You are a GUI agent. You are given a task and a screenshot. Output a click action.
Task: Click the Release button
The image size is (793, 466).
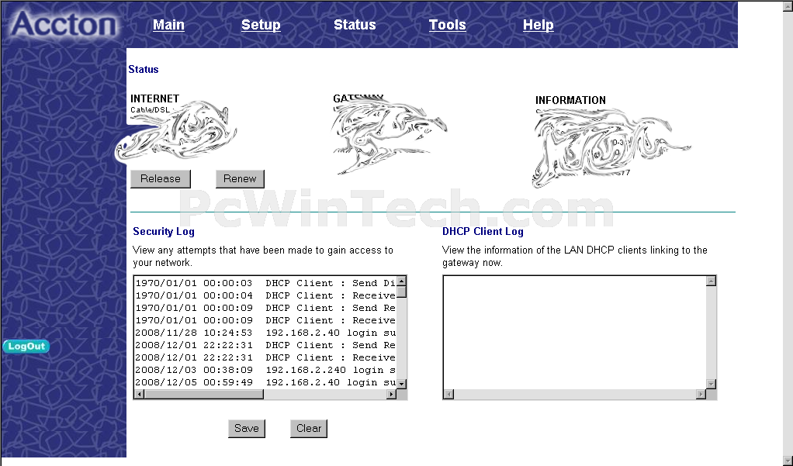click(x=161, y=179)
